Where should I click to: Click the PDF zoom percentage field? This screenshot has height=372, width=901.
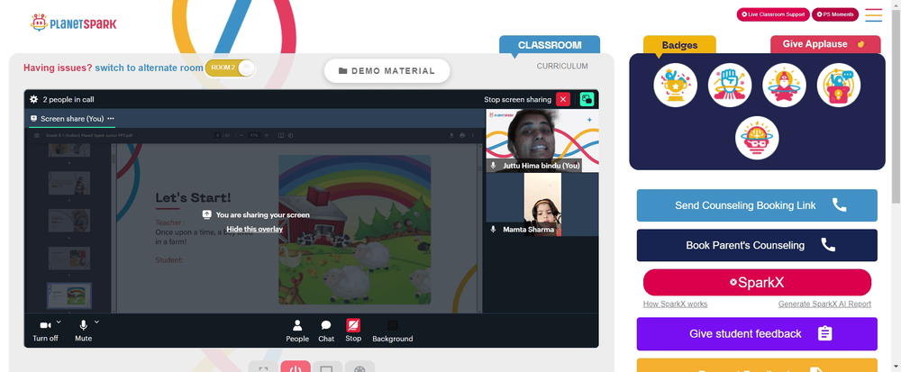point(254,135)
